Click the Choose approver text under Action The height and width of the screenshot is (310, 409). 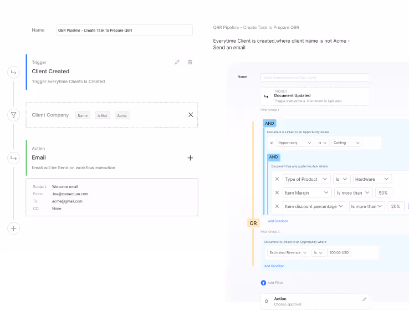pos(288,304)
